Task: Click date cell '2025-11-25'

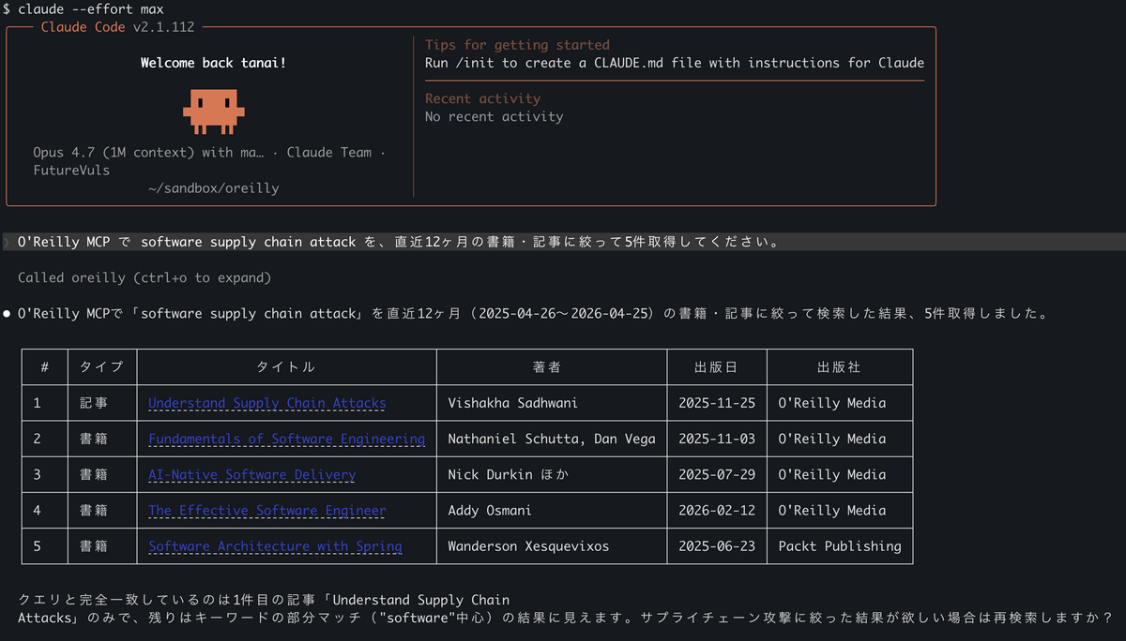Action: click(x=717, y=403)
